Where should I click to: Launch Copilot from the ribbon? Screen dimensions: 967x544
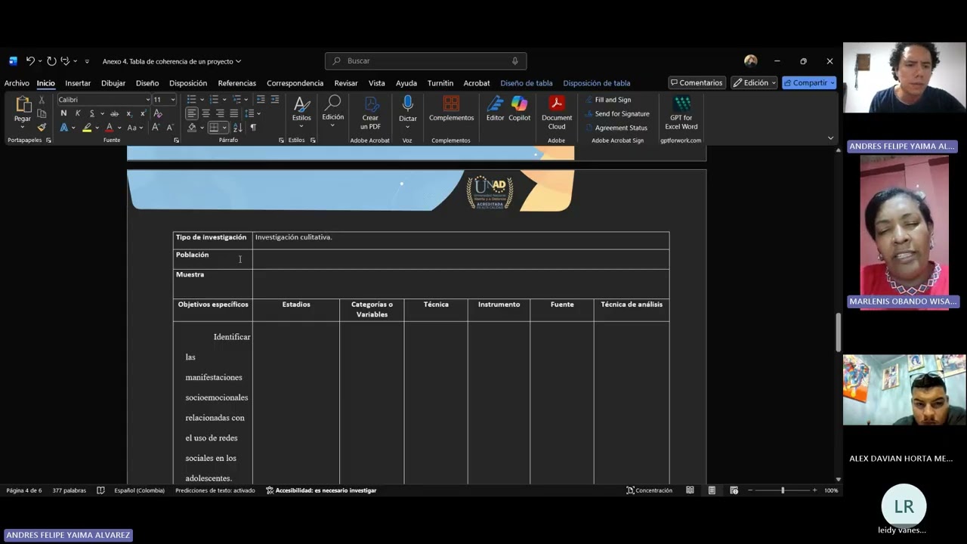[519, 109]
